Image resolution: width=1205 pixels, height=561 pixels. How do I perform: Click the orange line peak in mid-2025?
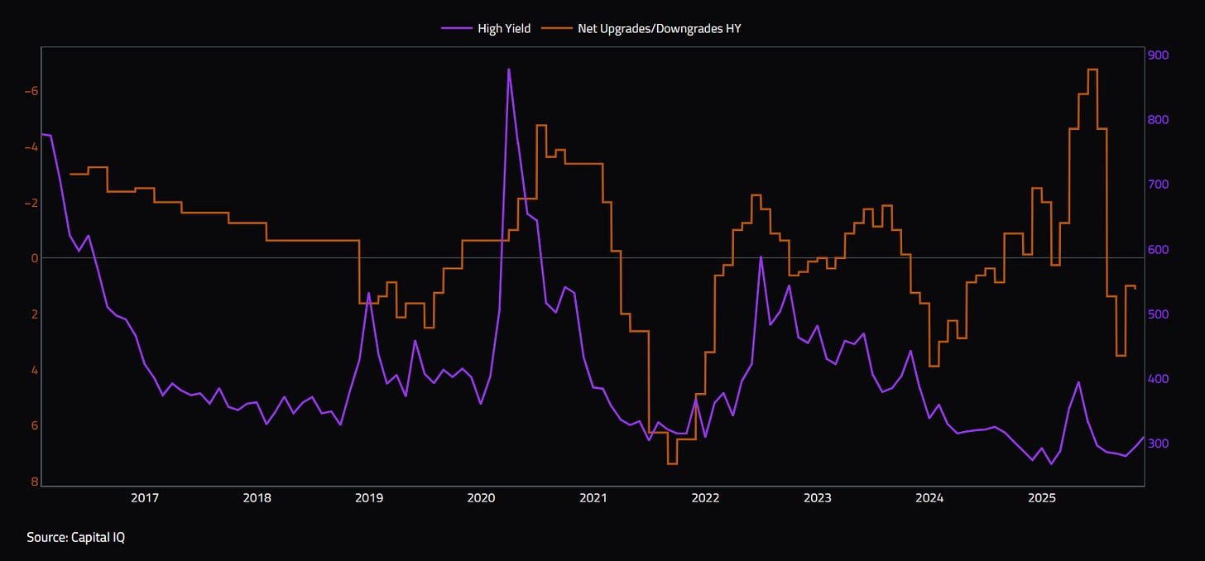(x=1092, y=70)
